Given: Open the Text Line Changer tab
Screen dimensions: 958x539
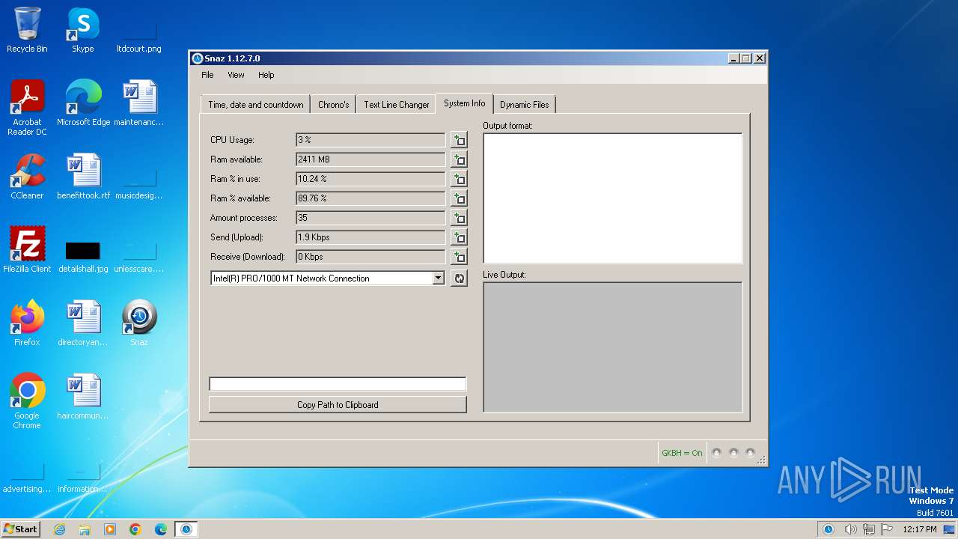Looking at the screenshot, I should tap(396, 105).
